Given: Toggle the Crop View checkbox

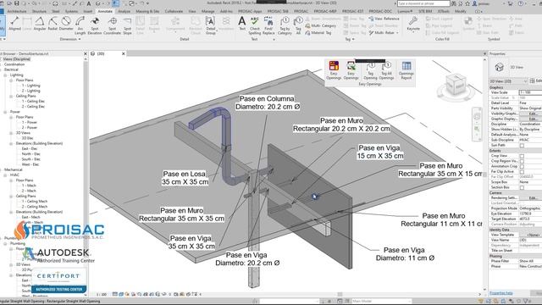Looking at the screenshot, I should [522, 156].
